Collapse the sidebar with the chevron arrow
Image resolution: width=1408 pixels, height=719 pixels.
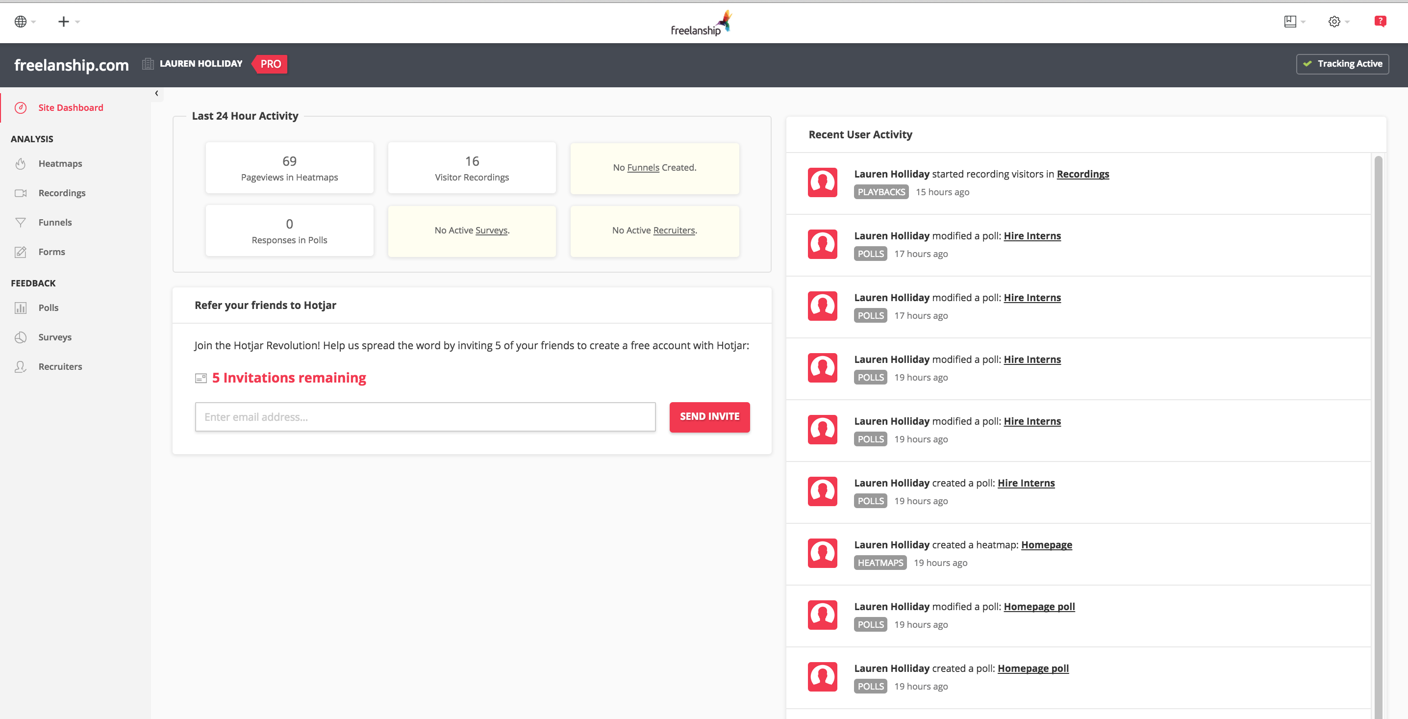156,94
